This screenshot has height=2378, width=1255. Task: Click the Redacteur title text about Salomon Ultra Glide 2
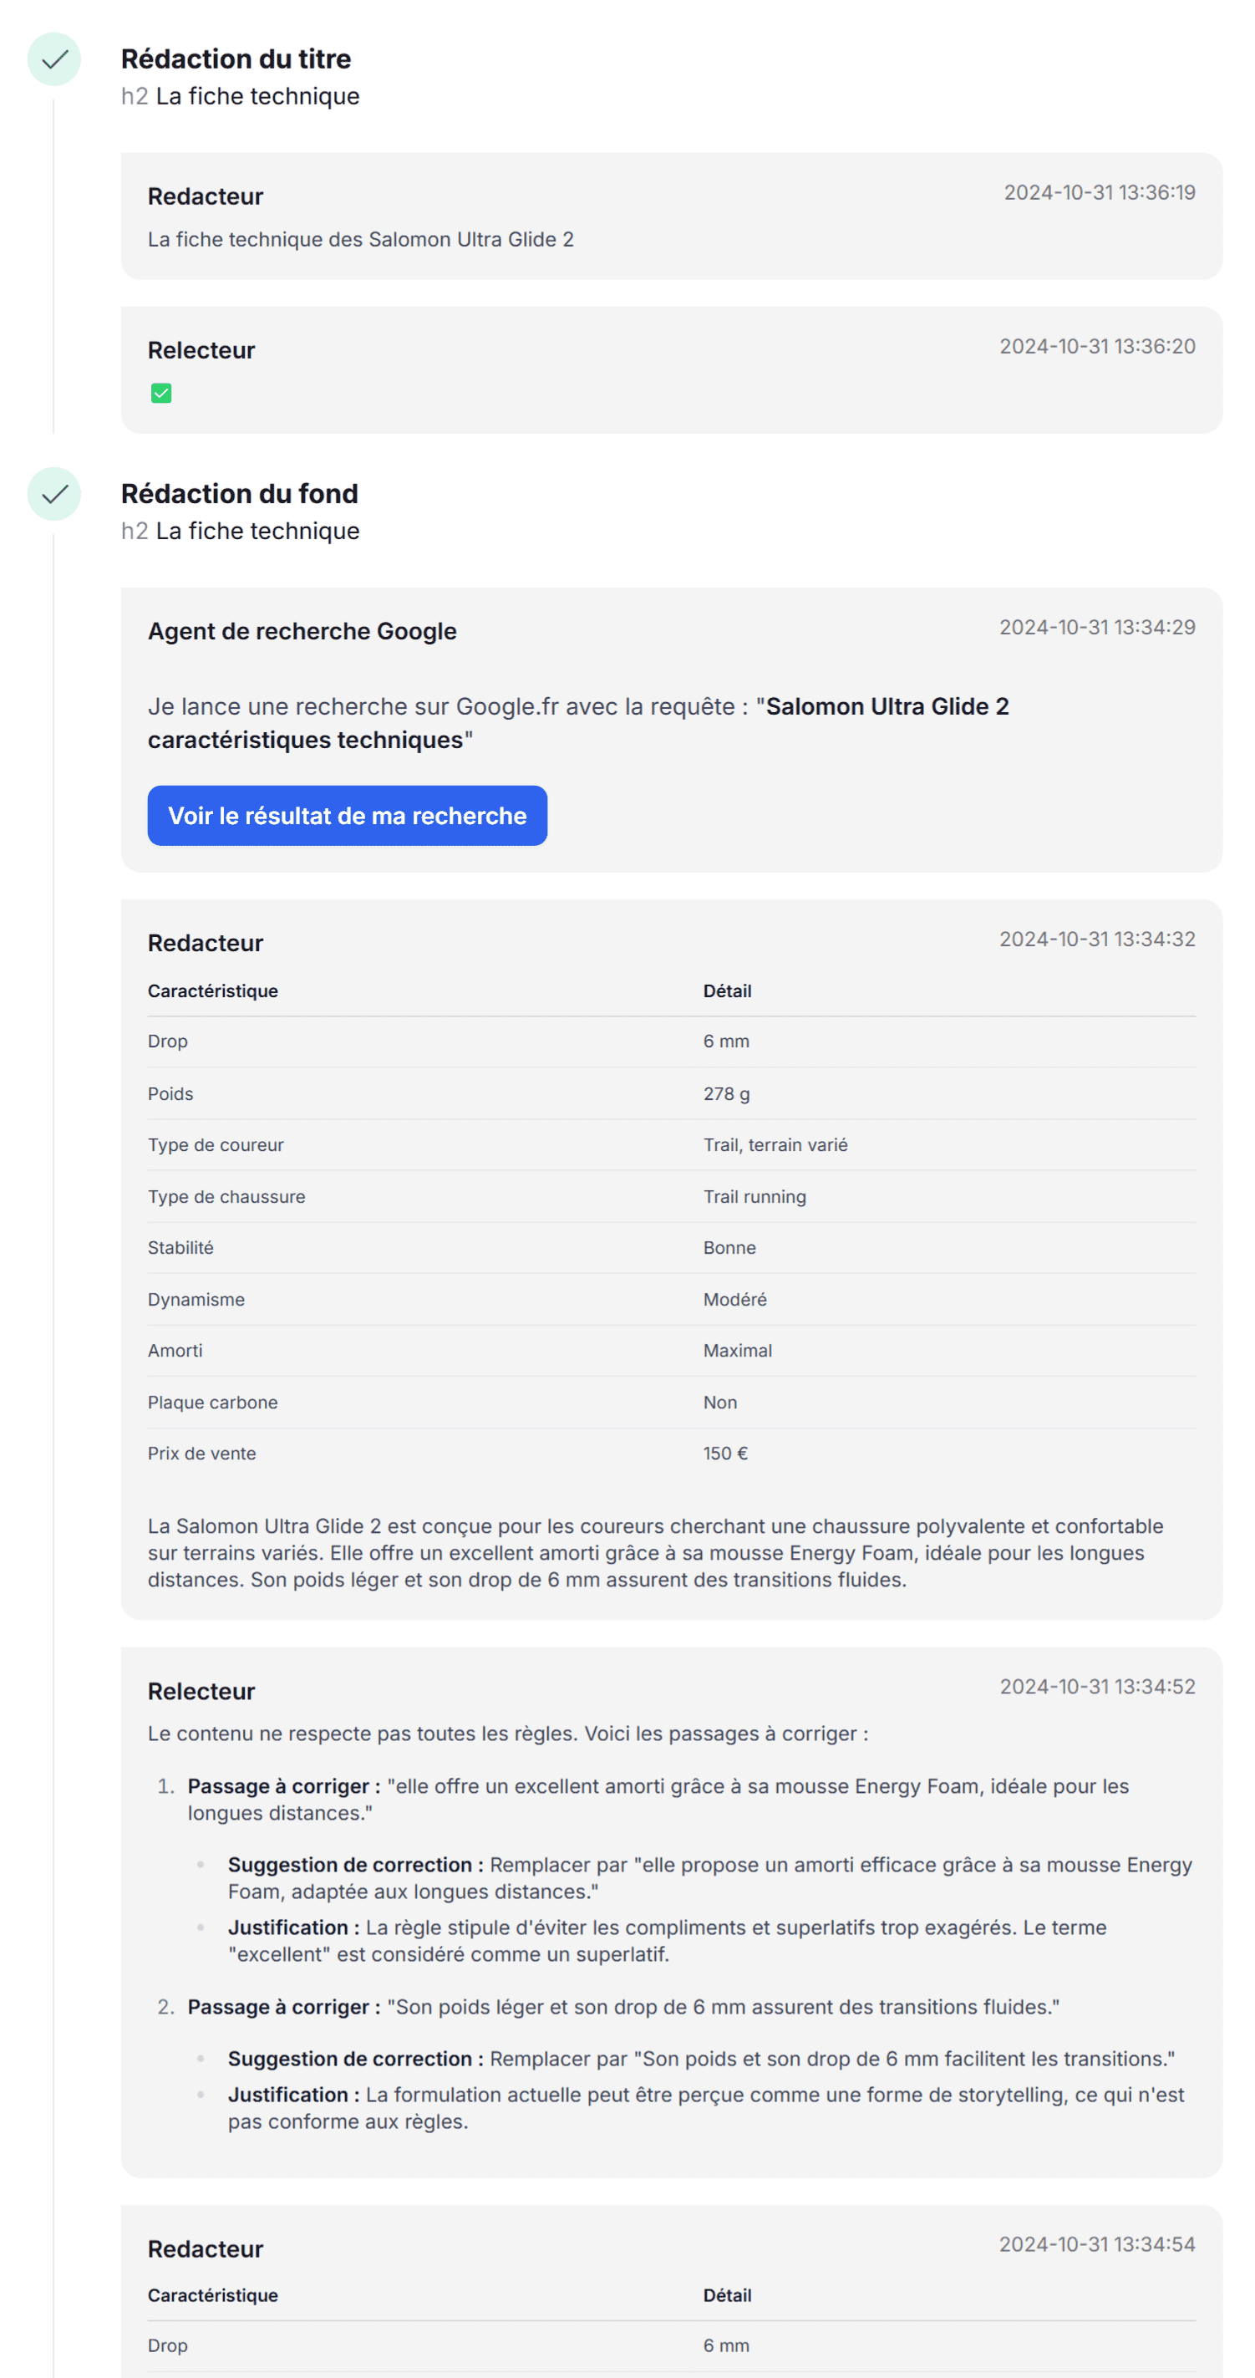[361, 240]
